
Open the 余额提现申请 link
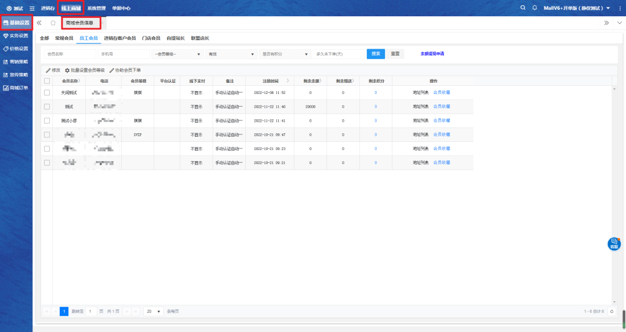click(432, 54)
